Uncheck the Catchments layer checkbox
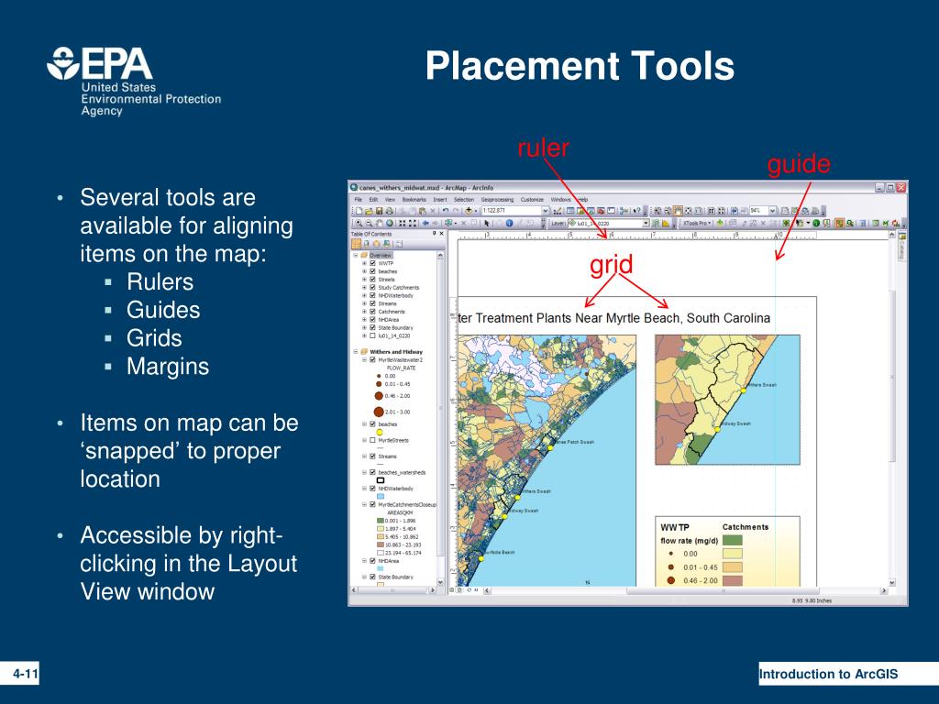Image resolution: width=939 pixels, height=704 pixels. [372, 312]
